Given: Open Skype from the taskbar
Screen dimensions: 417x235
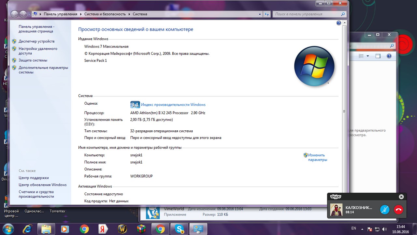Looking at the screenshot, I should point(180,229).
